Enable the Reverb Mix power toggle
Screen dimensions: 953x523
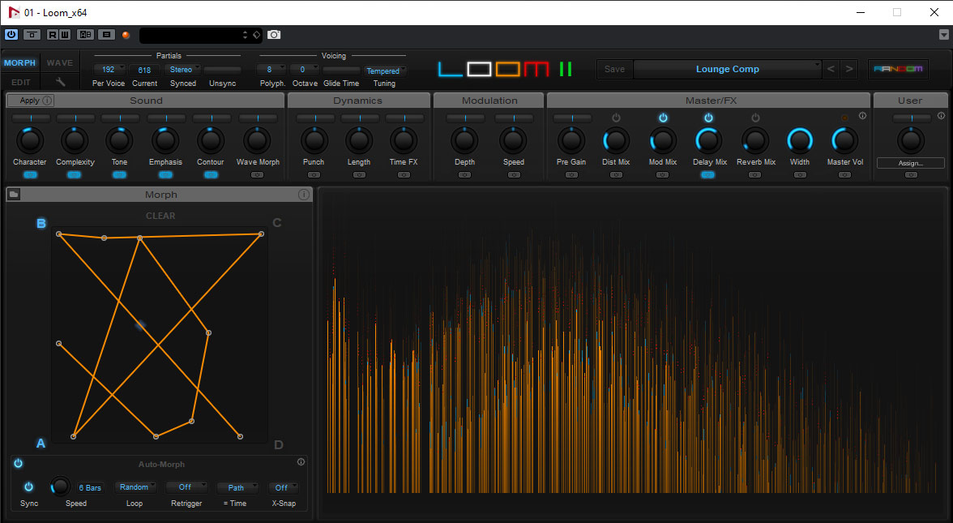coord(755,118)
